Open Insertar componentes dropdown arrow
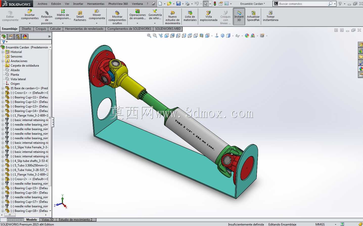The height and width of the screenshot is (226, 363). click(30, 23)
